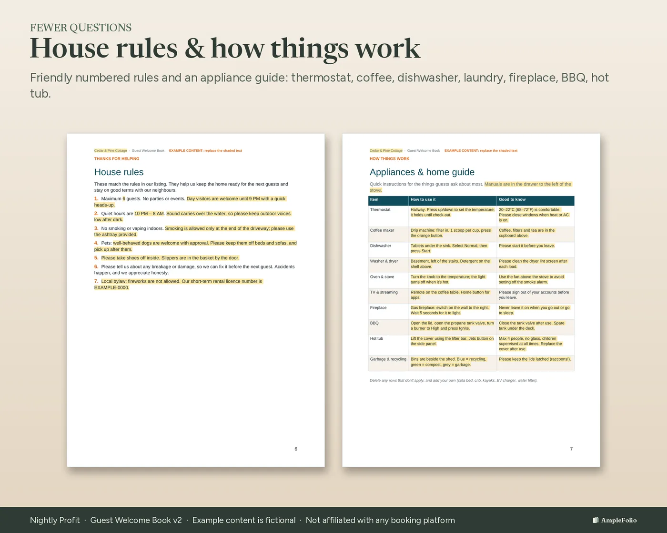Click the "Hot tub" item cell
Image resolution: width=667 pixels, height=533 pixels.
tap(388, 345)
